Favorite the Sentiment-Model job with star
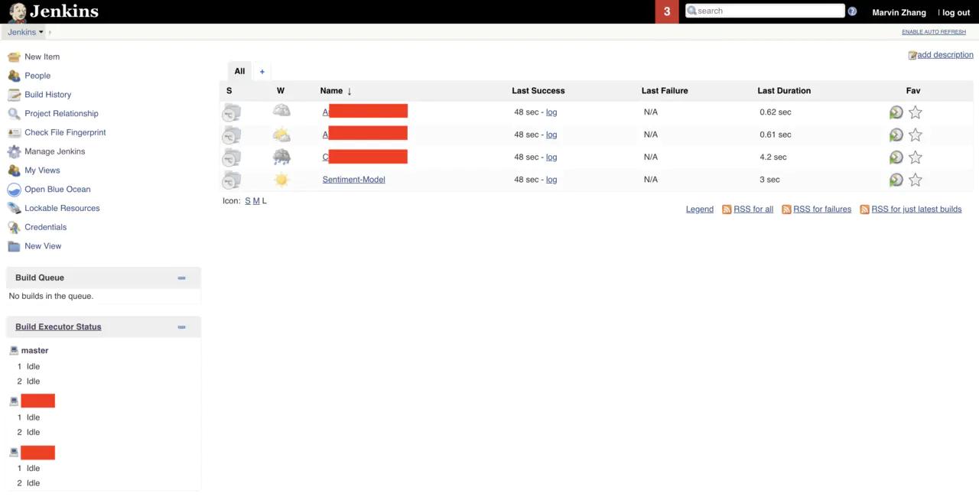The width and height of the screenshot is (979, 500). pos(916,180)
